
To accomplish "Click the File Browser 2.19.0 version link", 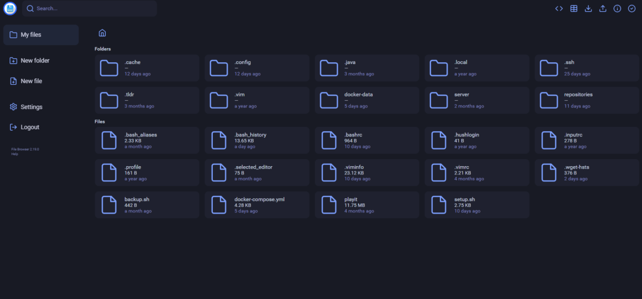I will (x=25, y=149).
